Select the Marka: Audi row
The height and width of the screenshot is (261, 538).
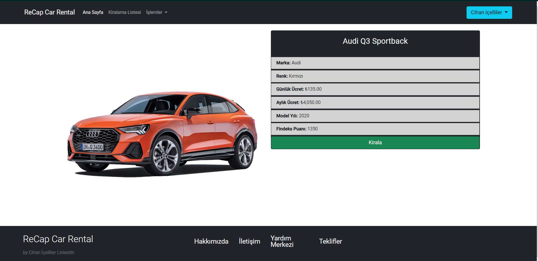[x=375, y=63]
